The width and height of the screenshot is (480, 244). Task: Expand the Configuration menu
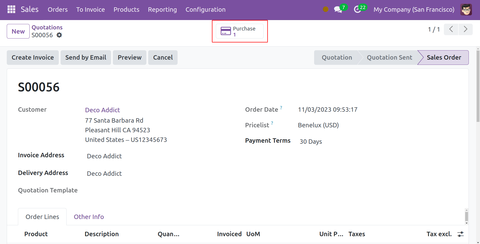pos(205,10)
